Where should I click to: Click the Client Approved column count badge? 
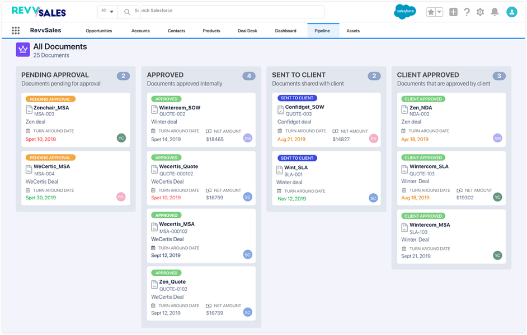499,76
